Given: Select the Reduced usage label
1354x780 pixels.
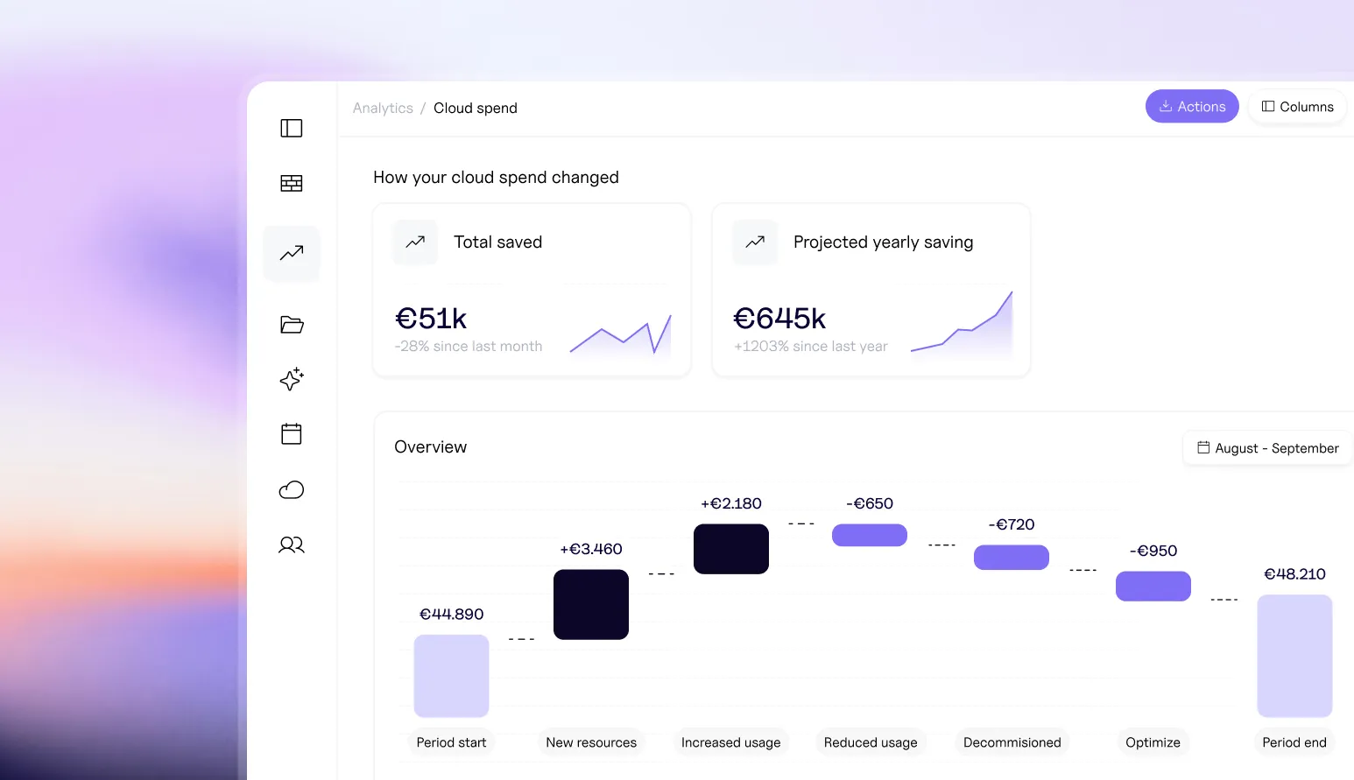Looking at the screenshot, I should point(871,742).
